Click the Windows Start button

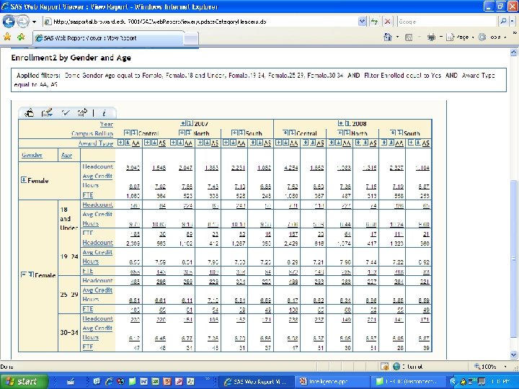[x=22, y=381]
